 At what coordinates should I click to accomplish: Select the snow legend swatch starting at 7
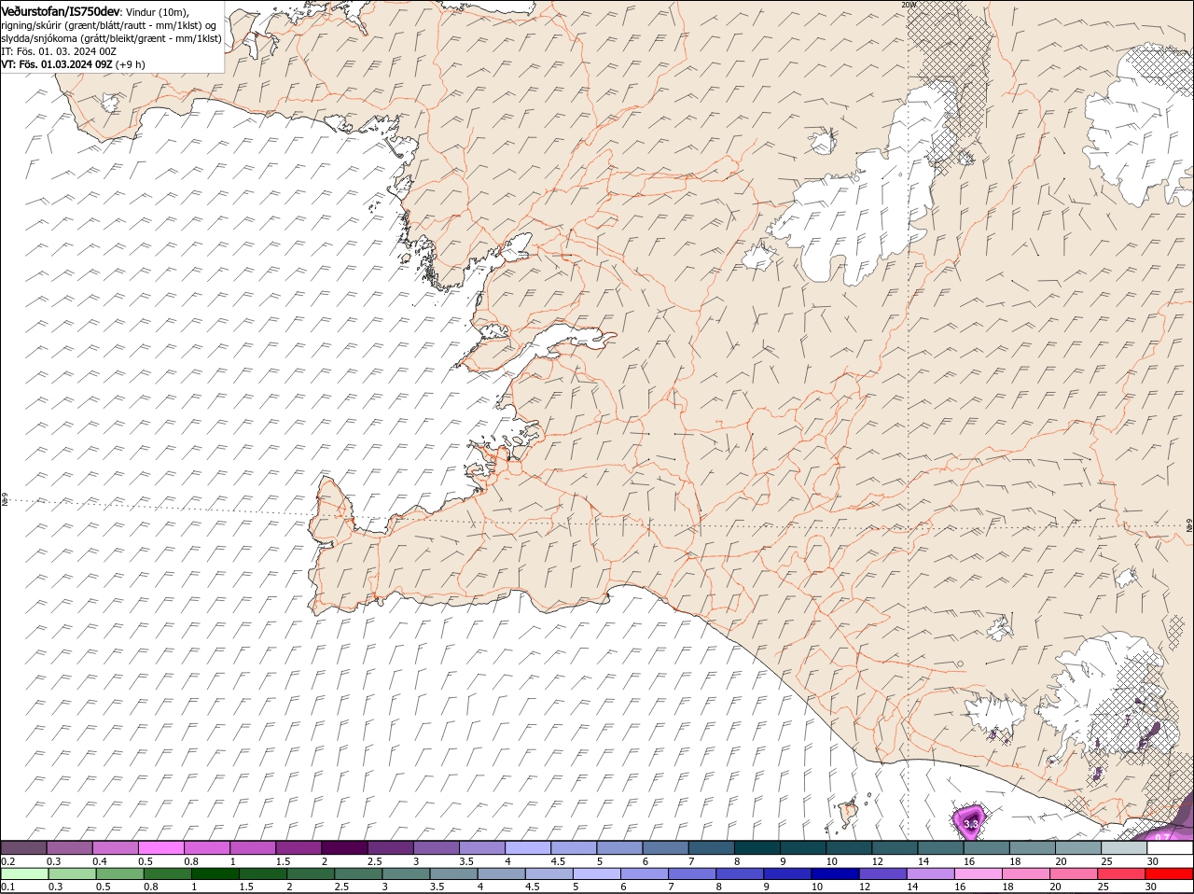[x=712, y=847]
